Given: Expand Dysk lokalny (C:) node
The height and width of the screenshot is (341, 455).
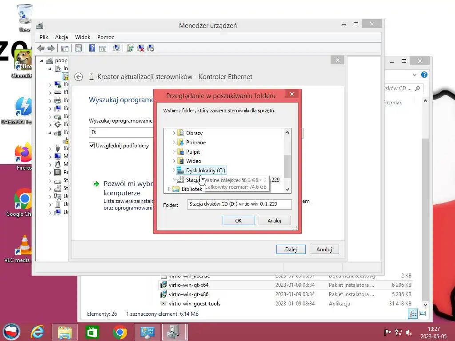Looking at the screenshot, I should click(174, 170).
